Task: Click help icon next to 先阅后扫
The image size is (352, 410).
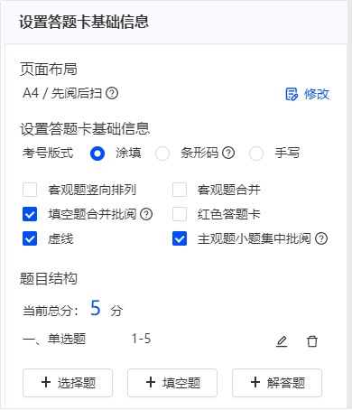Action: [112, 93]
